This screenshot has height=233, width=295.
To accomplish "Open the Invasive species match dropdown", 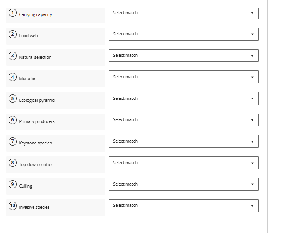I will tap(183, 206).
